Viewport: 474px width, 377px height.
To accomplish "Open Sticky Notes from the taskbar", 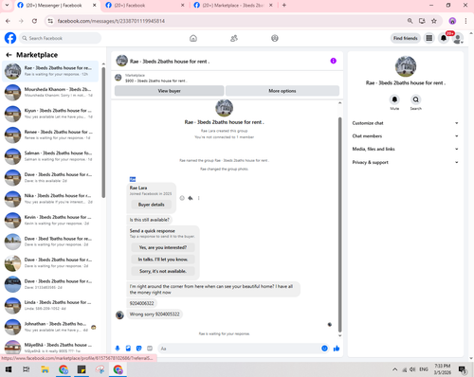I will pos(82,369).
